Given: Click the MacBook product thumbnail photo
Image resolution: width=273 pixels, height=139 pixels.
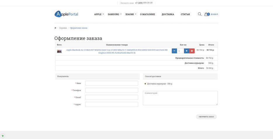Looking at the screenshot, I should [59, 51].
